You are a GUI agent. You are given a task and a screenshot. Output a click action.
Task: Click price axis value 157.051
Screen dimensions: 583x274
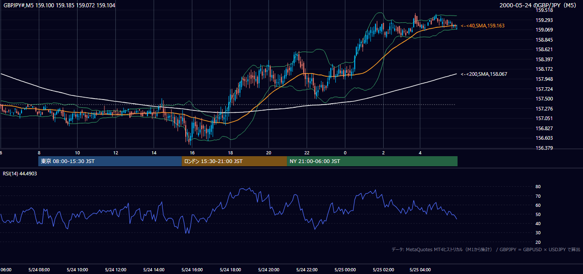click(x=544, y=118)
